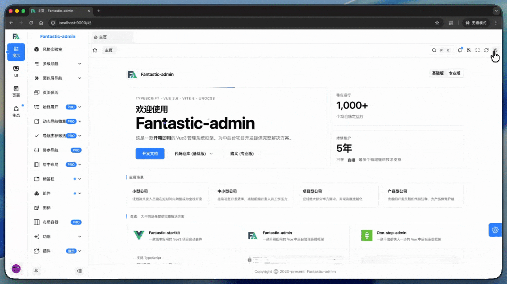This screenshot has height=284, width=507.
Task: Open the 代码仓库 (基础版) dropdown
Action: pos(193,154)
